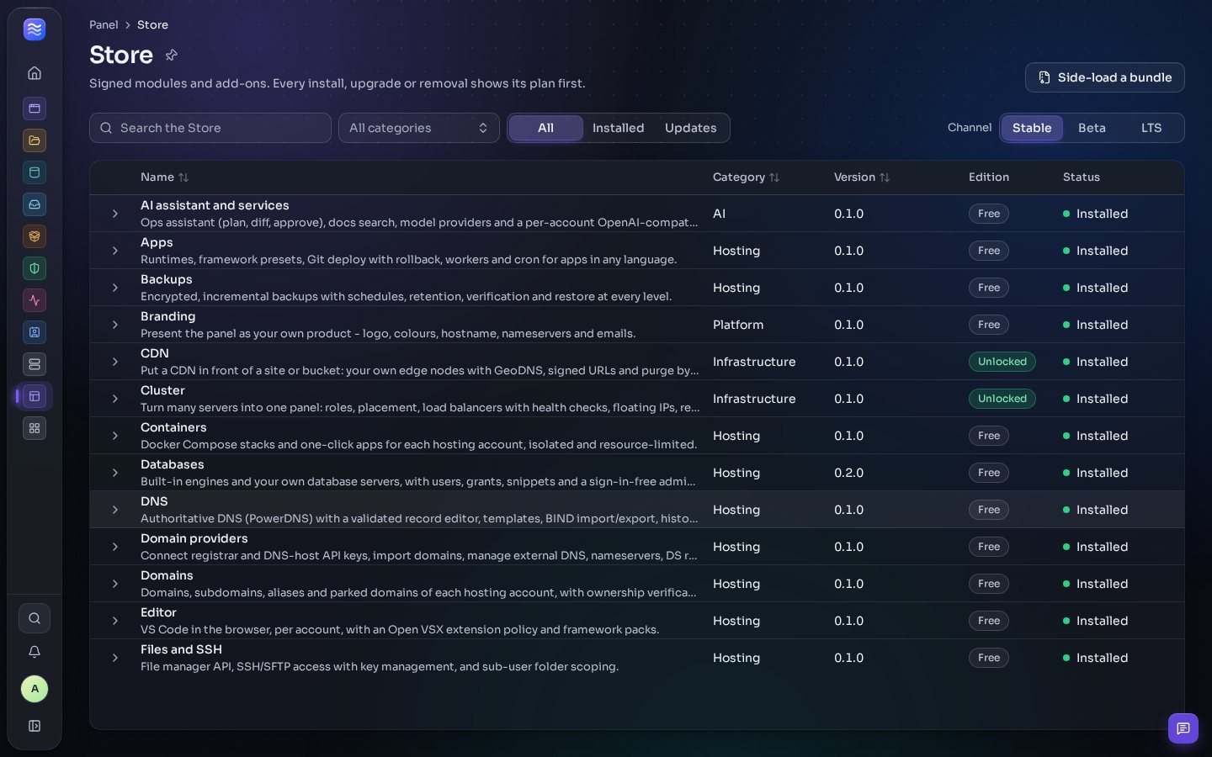Expand the AI assistant and services row
Screen dimensions: 1212x757
point(115,214)
